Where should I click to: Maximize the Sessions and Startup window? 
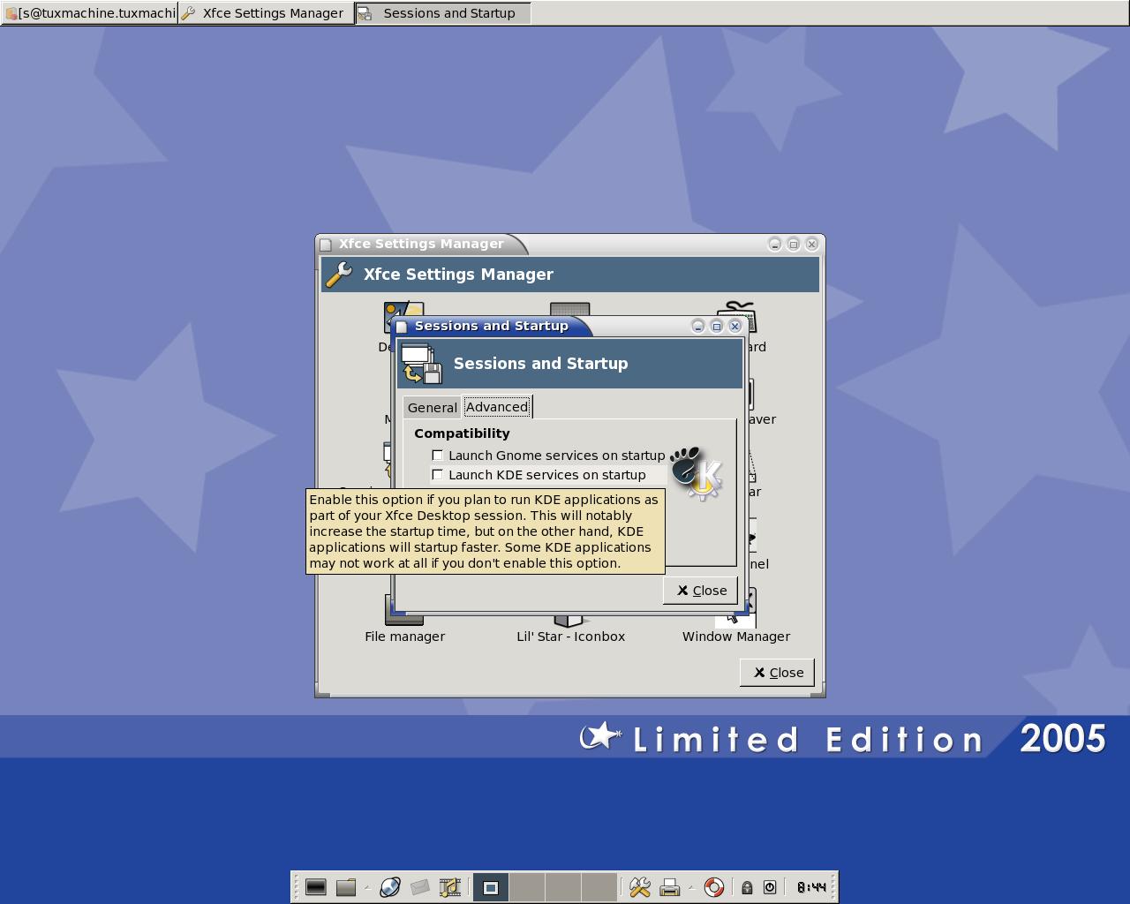716,326
